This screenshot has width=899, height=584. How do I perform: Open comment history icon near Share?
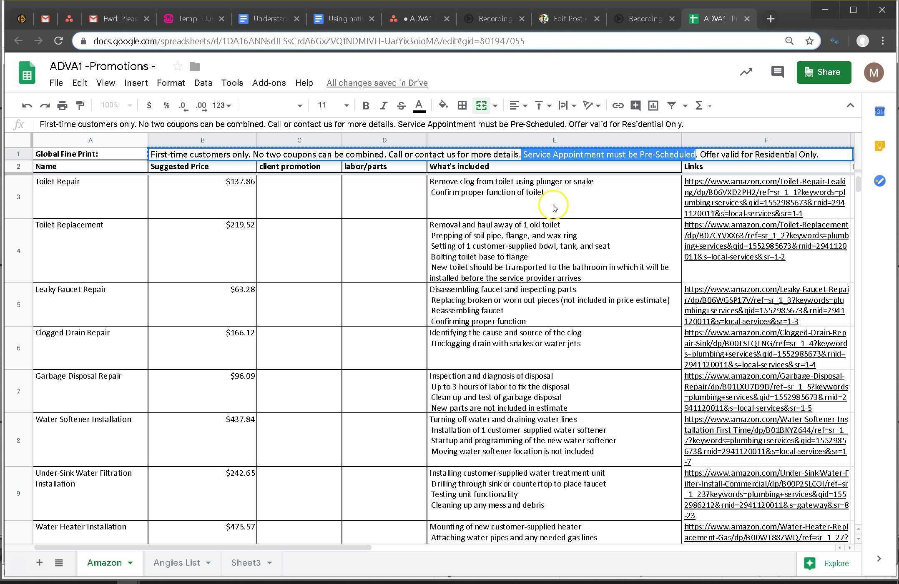(777, 72)
